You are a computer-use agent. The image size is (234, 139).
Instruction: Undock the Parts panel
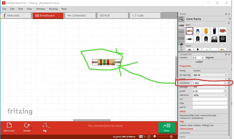pos(226,14)
